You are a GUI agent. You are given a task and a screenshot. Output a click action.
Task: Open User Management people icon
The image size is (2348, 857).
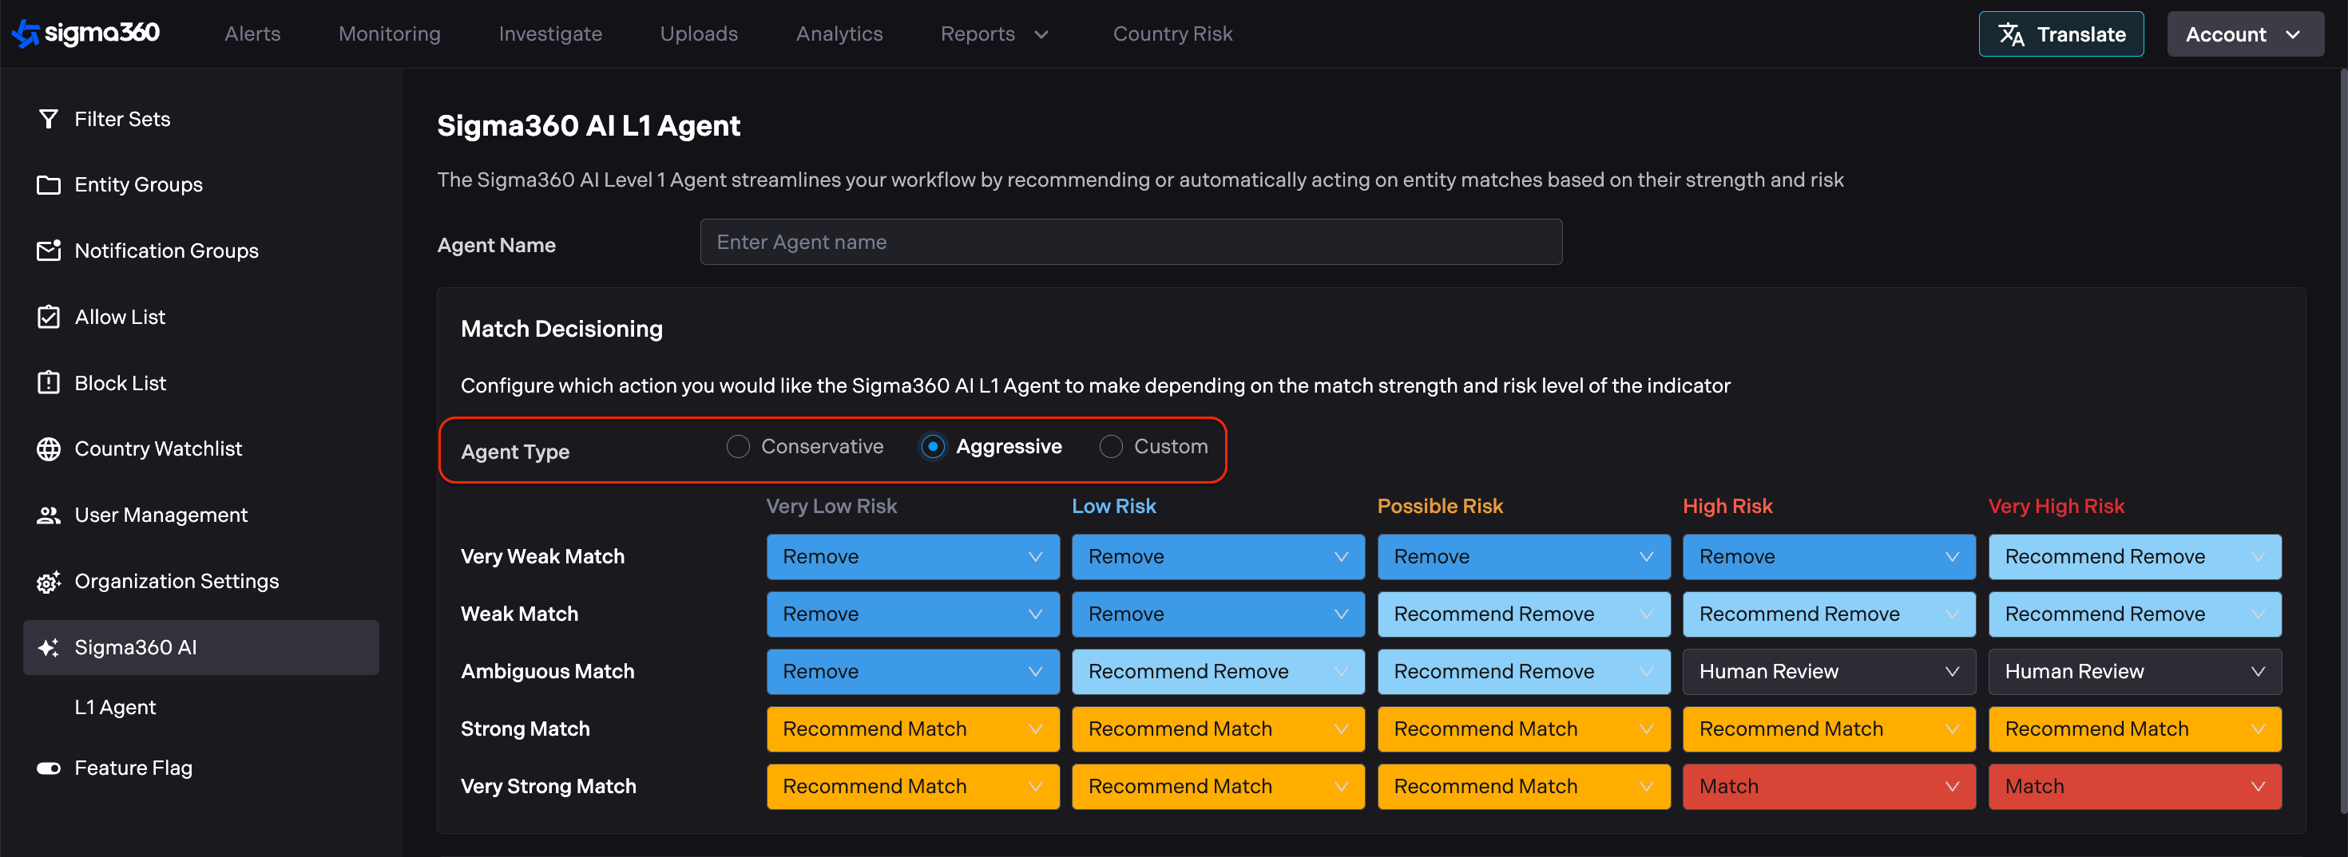pos(48,515)
